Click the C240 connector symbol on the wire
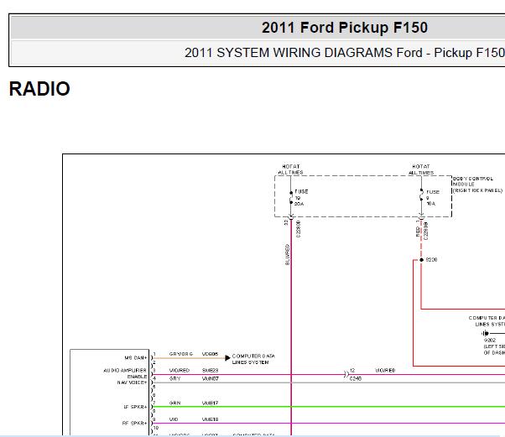 click(x=346, y=374)
